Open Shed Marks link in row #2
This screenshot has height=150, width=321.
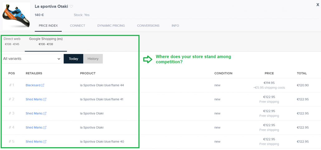pos(34,99)
